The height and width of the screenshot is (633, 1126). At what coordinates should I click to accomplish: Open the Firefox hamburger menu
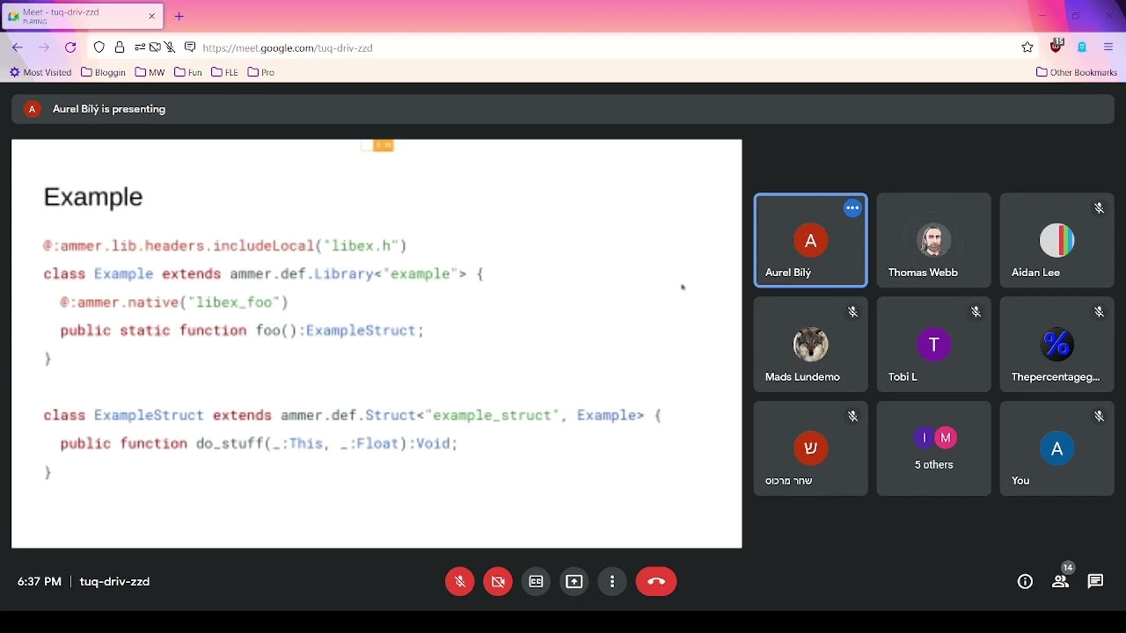(1110, 48)
